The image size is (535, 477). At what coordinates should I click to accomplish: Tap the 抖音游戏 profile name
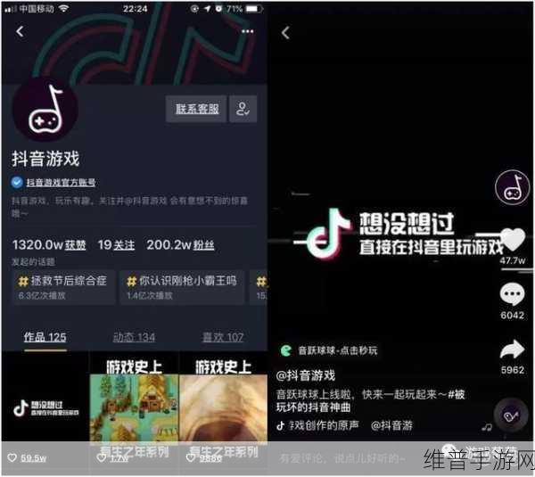point(45,159)
